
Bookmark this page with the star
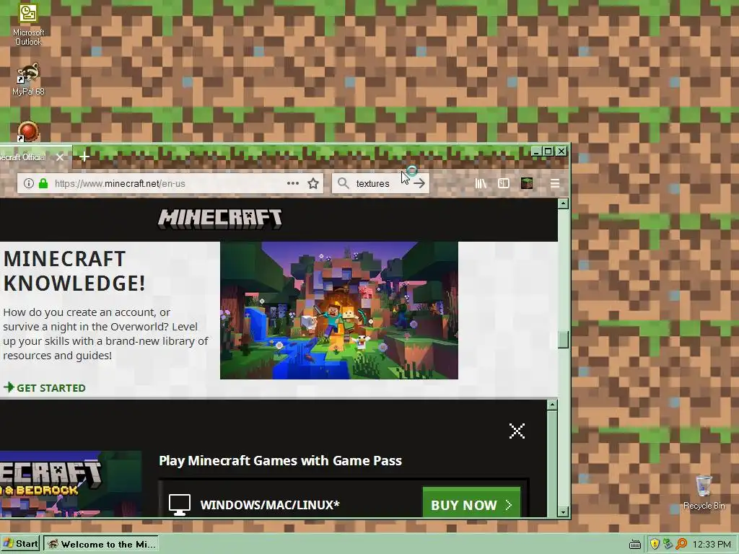[313, 183]
